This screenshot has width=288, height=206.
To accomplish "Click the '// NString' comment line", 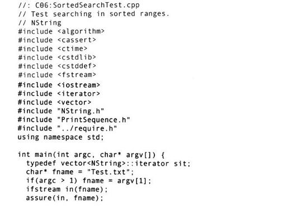I will [x=40, y=23].
